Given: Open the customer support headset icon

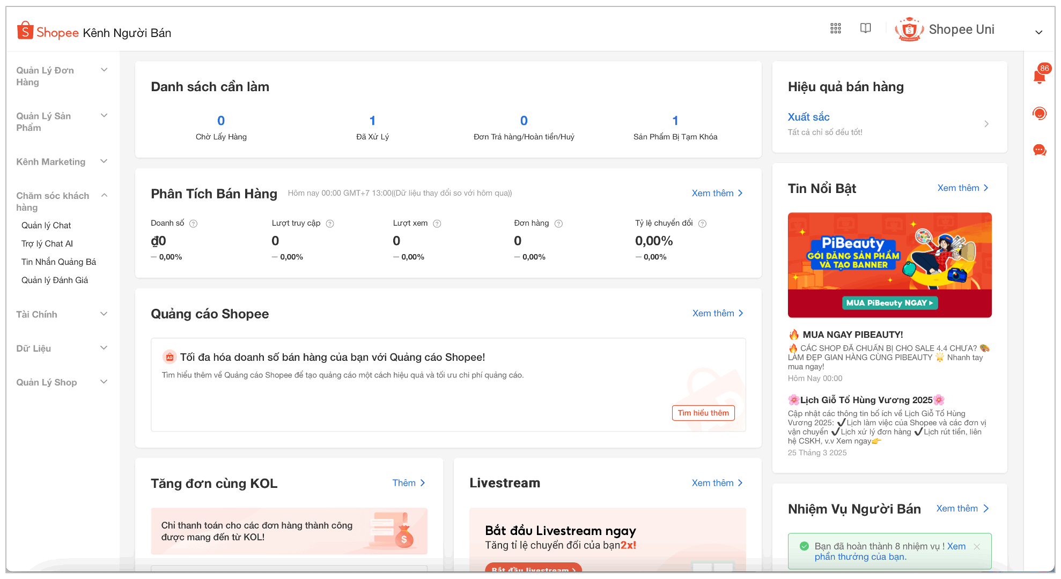Looking at the screenshot, I should coord(1039,113).
